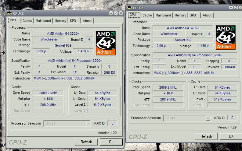
Task: Open the Cache tab in left CPU-Z window
Action: 27,21
